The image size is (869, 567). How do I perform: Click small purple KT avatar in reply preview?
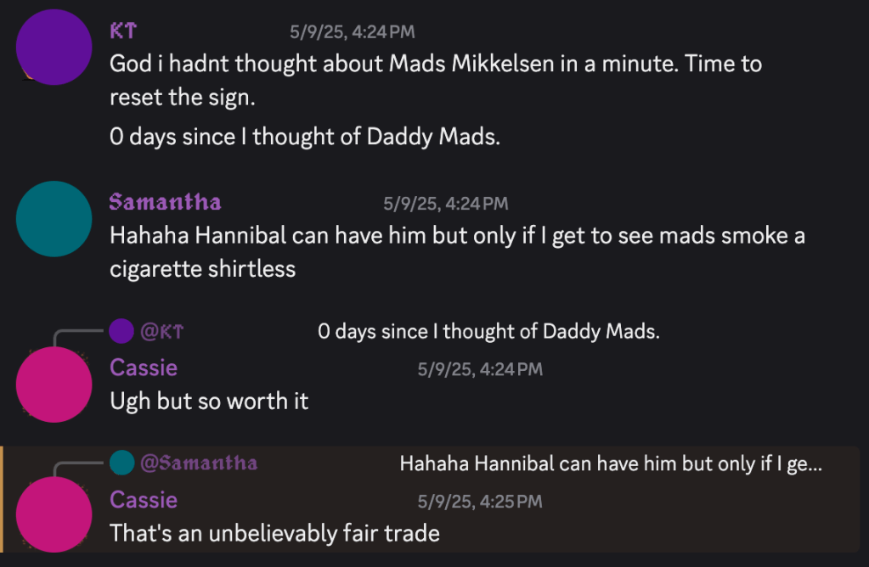click(x=122, y=331)
